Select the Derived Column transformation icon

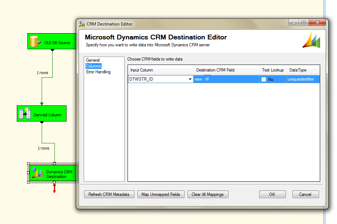coord(24,113)
